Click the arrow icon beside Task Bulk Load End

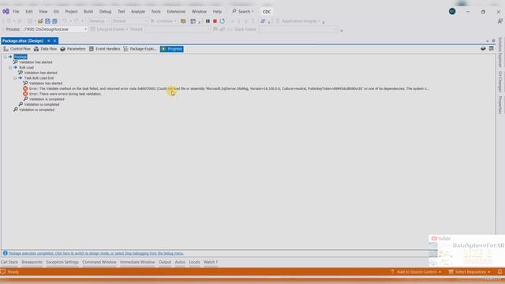point(21,78)
